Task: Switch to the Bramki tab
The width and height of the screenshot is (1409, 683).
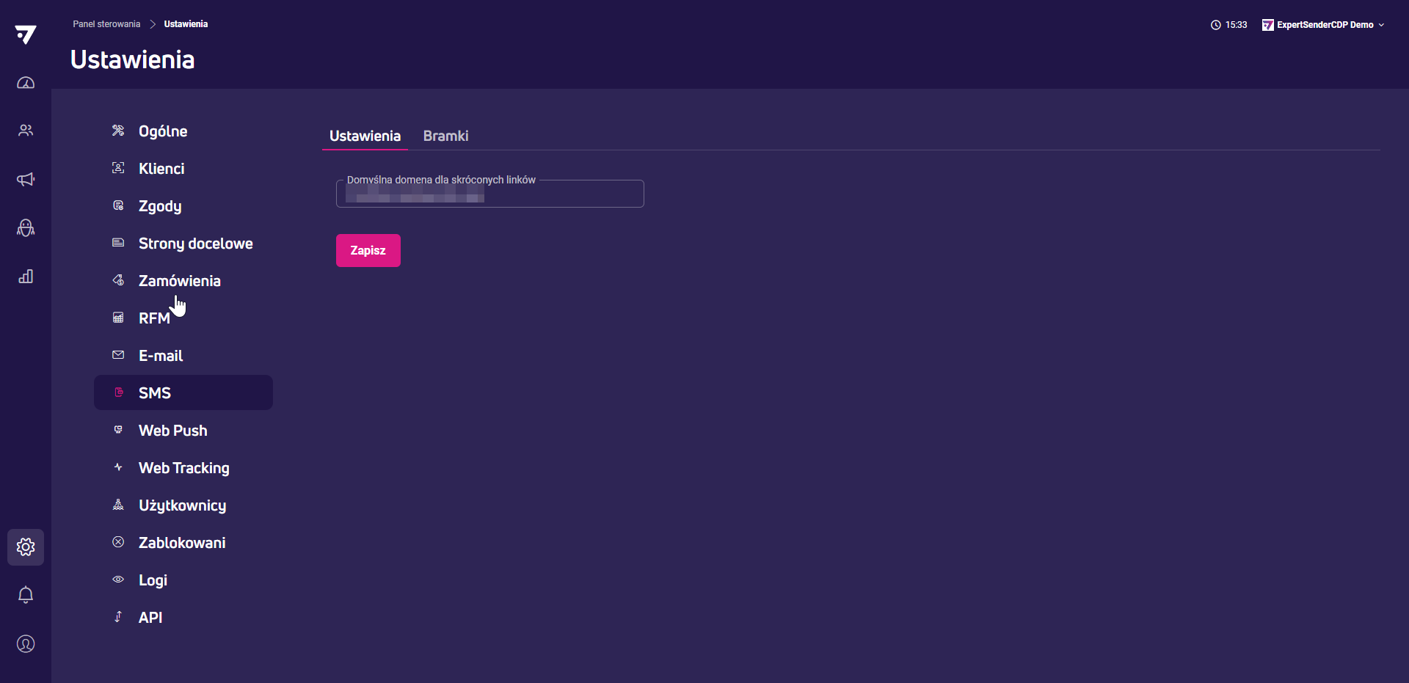Action: click(445, 136)
